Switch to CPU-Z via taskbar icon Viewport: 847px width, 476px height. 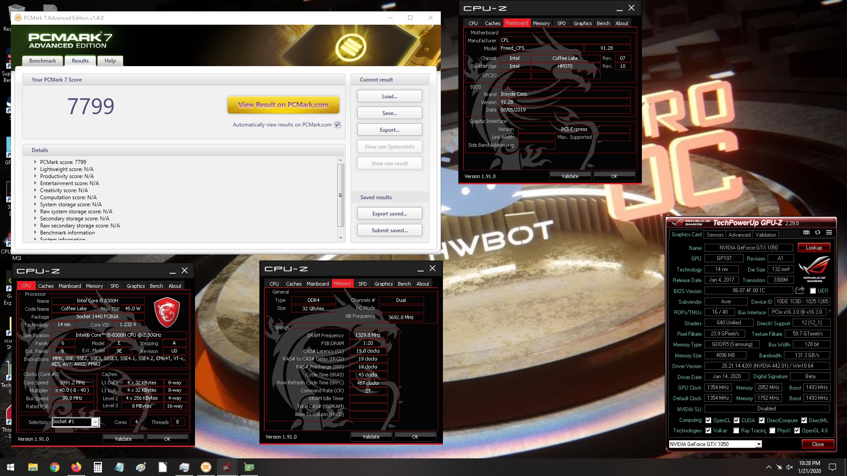(x=227, y=467)
